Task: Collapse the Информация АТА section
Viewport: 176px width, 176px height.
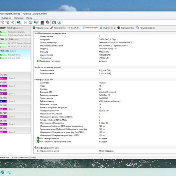Action: (x=36, y=80)
